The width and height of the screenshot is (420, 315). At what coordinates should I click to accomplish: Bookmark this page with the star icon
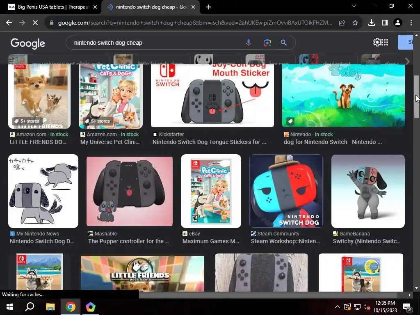[x=355, y=23]
